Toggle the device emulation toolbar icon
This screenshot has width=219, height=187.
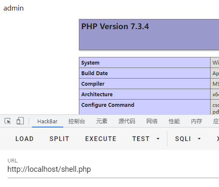point(20,121)
